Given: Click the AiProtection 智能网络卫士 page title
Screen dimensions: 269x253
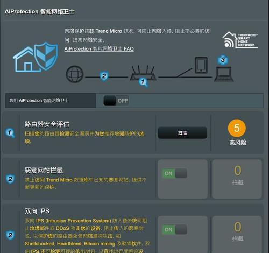Looking at the screenshot, I should point(40,11).
